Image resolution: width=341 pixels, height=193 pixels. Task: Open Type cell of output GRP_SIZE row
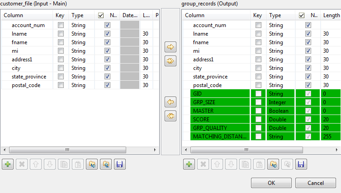(x=280, y=102)
